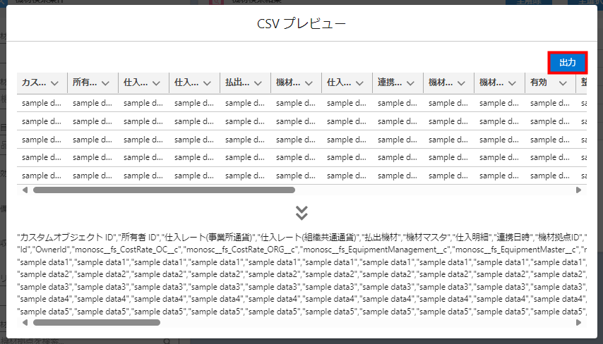Click the table scrollbar left arrow
This screenshot has height=344, width=603.
(25, 190)
